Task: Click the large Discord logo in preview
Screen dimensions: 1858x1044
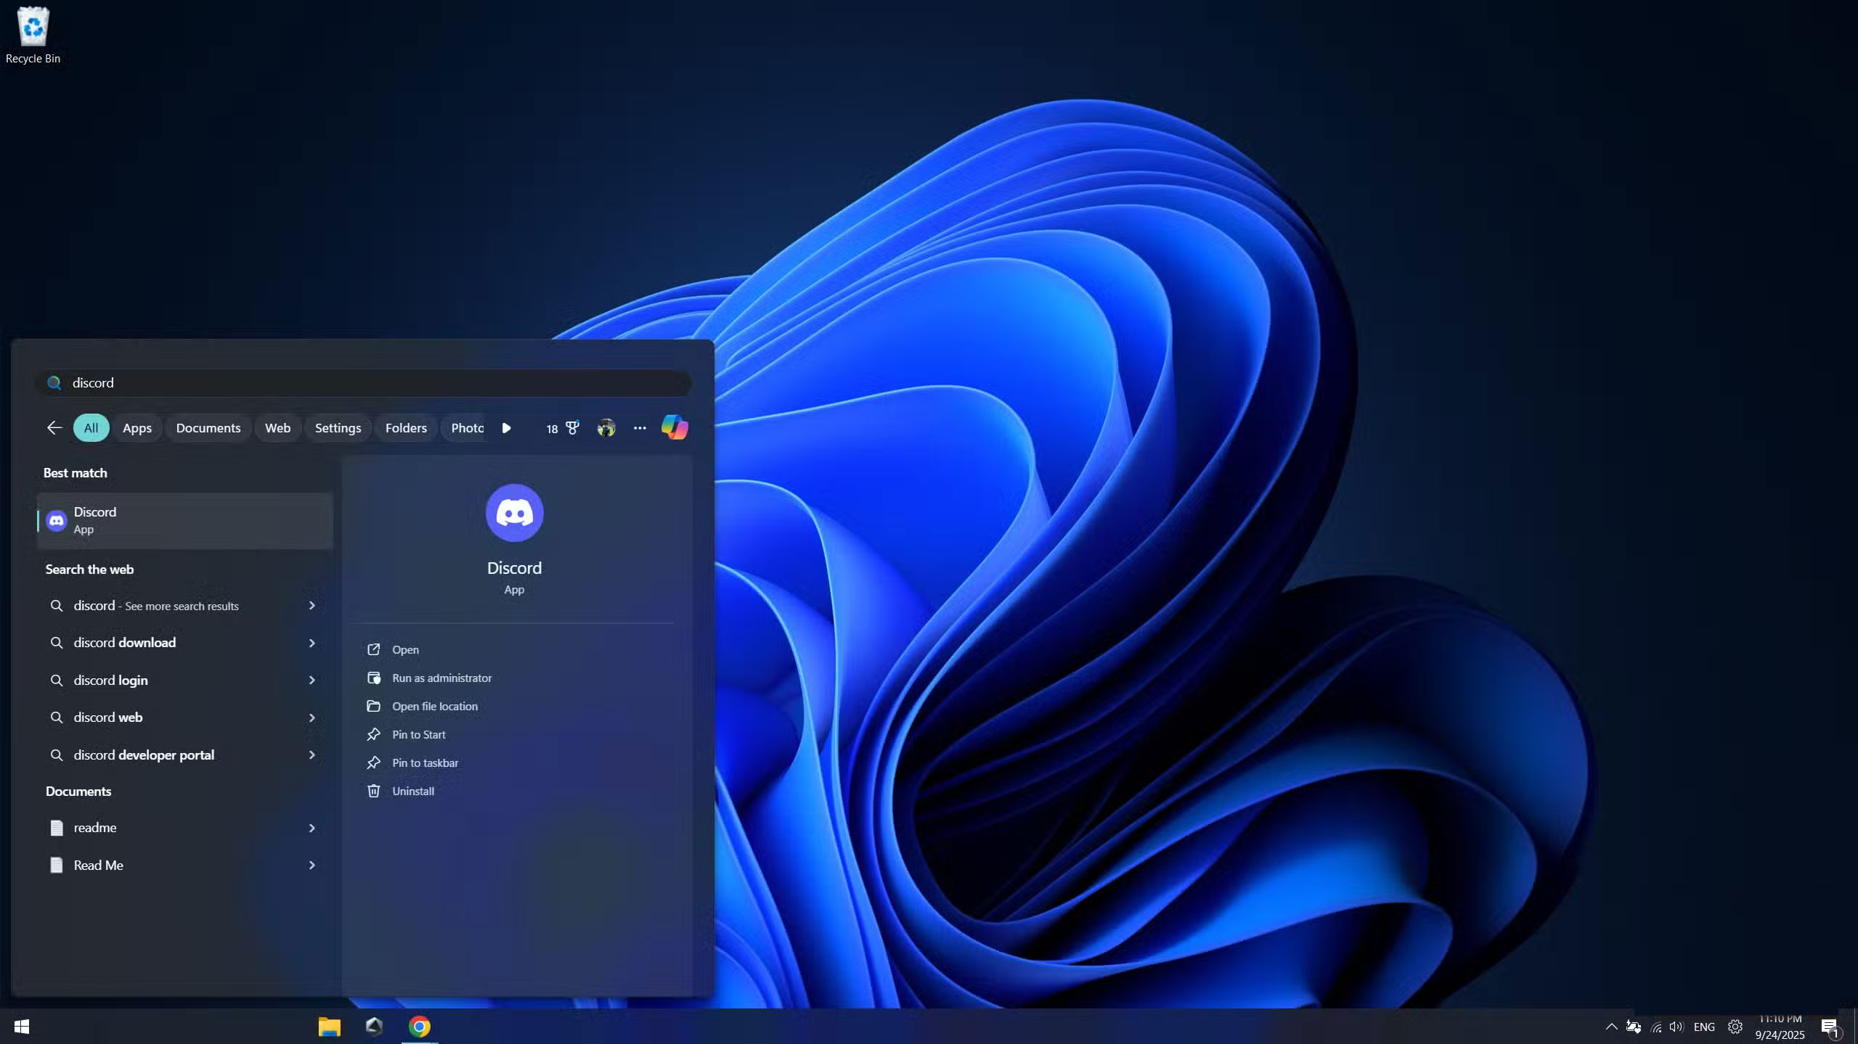Action: click(514, 513)
